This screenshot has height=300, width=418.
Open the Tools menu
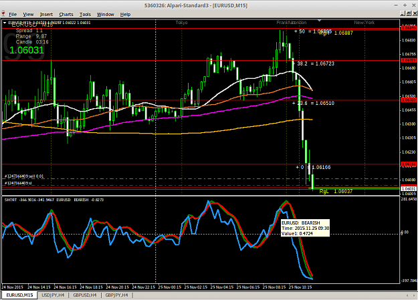85,15
